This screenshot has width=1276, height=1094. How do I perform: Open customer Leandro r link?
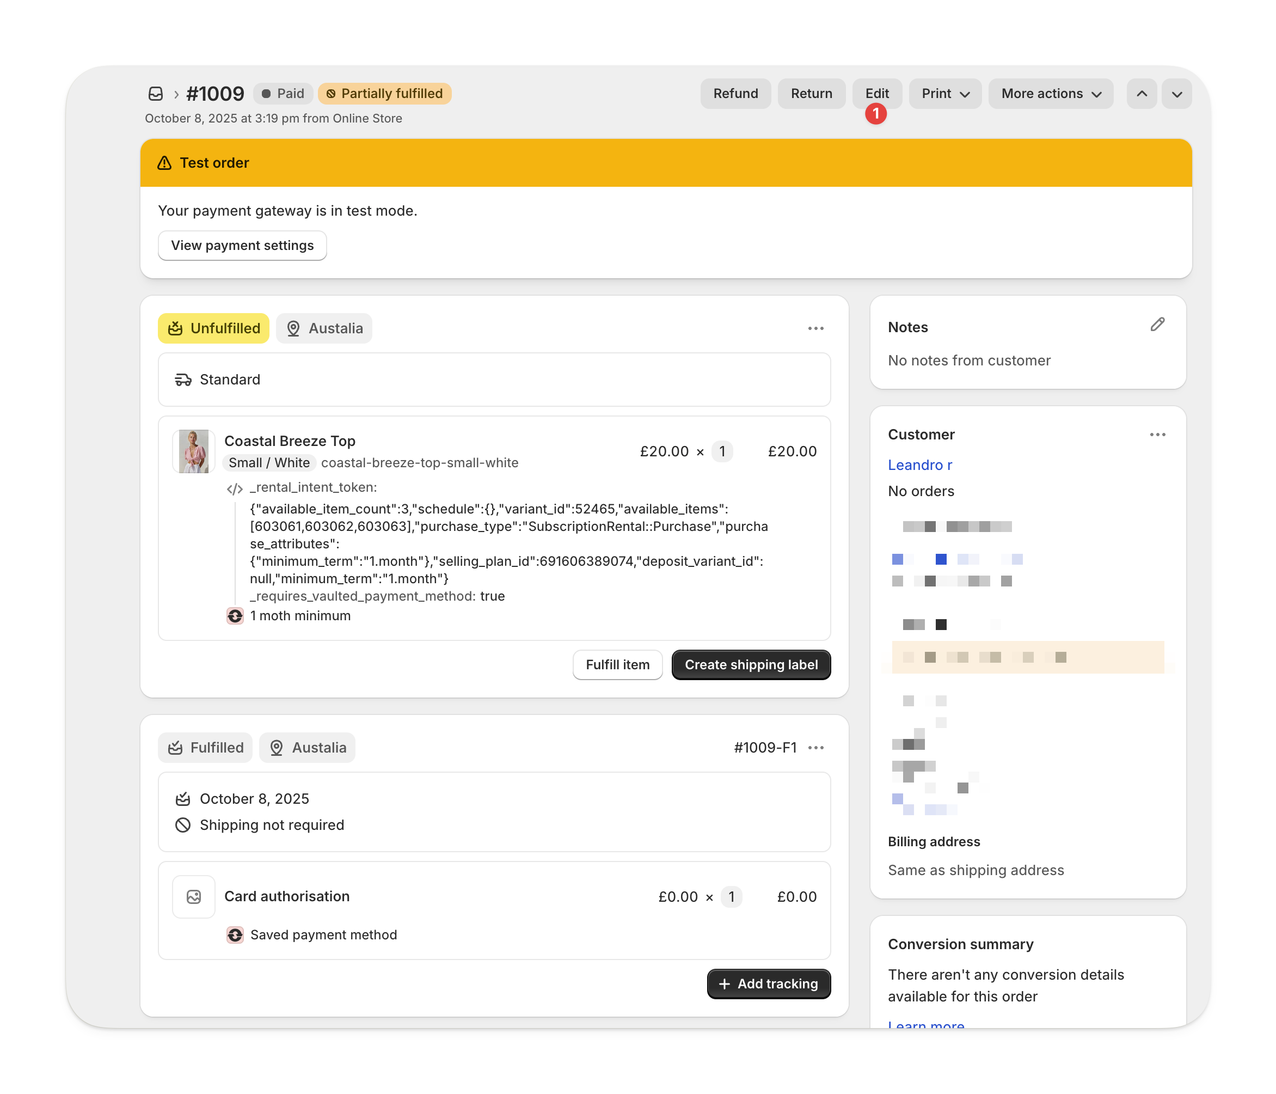pyautogui.click(x=919, y=465)
